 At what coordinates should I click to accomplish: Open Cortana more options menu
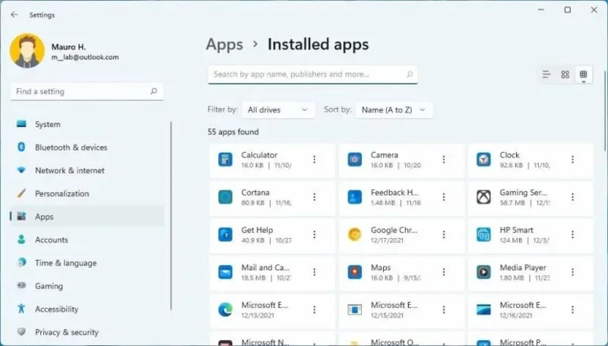click(315, 197)
